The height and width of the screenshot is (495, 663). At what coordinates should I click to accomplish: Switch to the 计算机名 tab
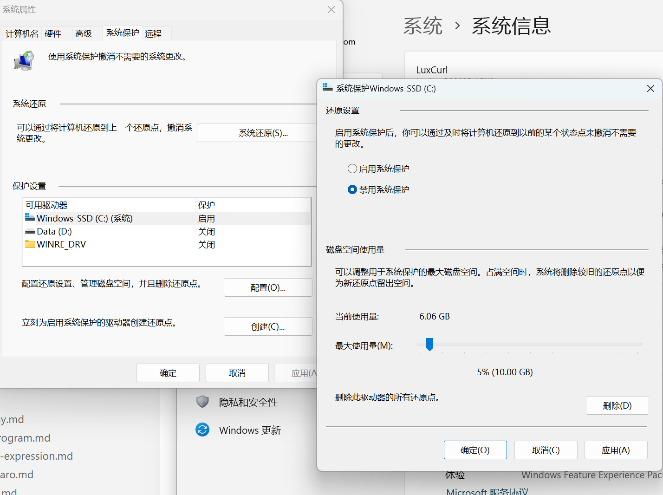(22, 33)
